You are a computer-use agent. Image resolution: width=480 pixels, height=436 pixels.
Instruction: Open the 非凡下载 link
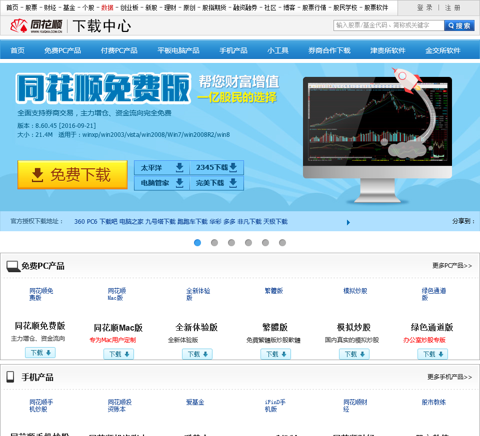coord(249,221)
